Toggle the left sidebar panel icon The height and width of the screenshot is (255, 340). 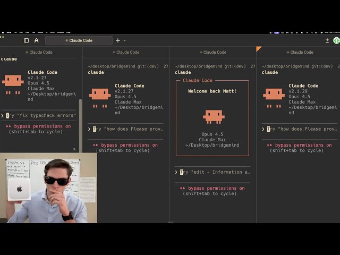click(26, 40)
